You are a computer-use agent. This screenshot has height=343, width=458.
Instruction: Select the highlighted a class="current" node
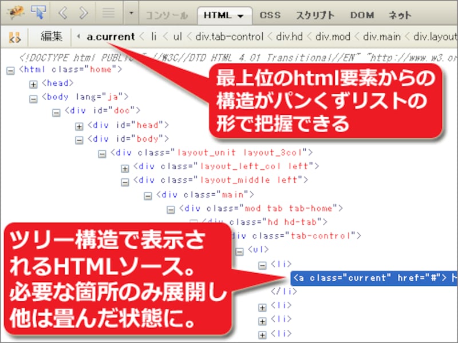tap(366, 278)
